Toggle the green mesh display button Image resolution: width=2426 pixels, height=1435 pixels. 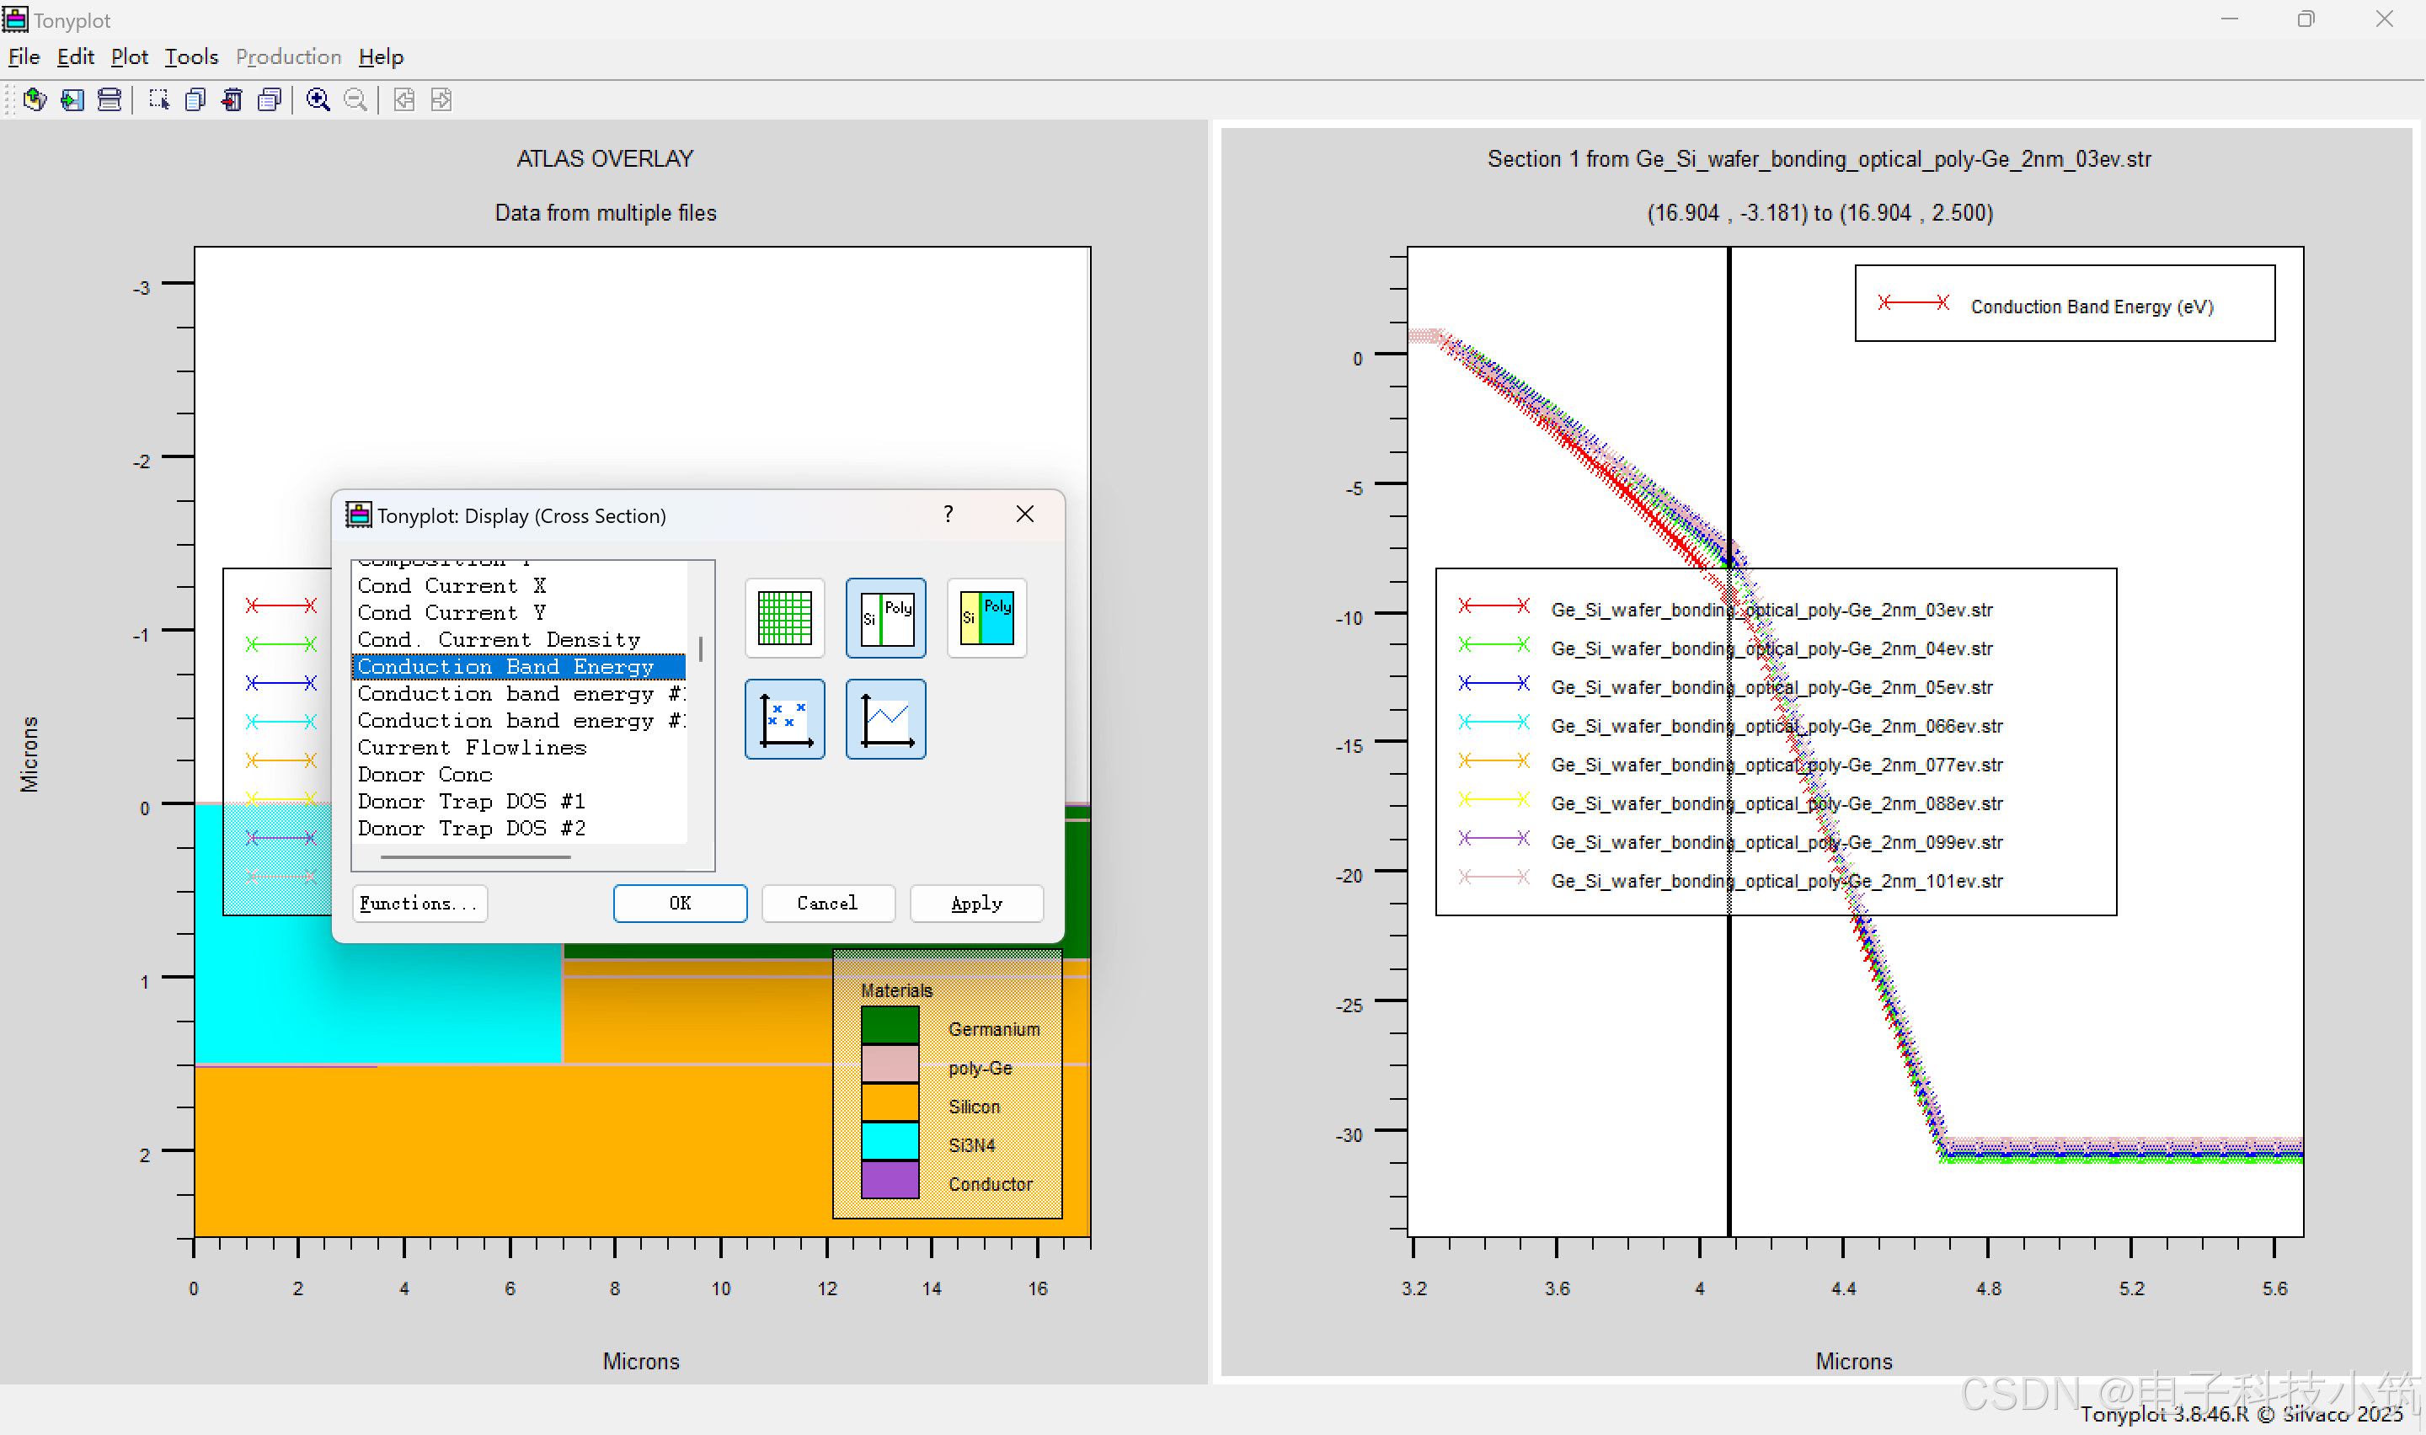coord(784,618)
